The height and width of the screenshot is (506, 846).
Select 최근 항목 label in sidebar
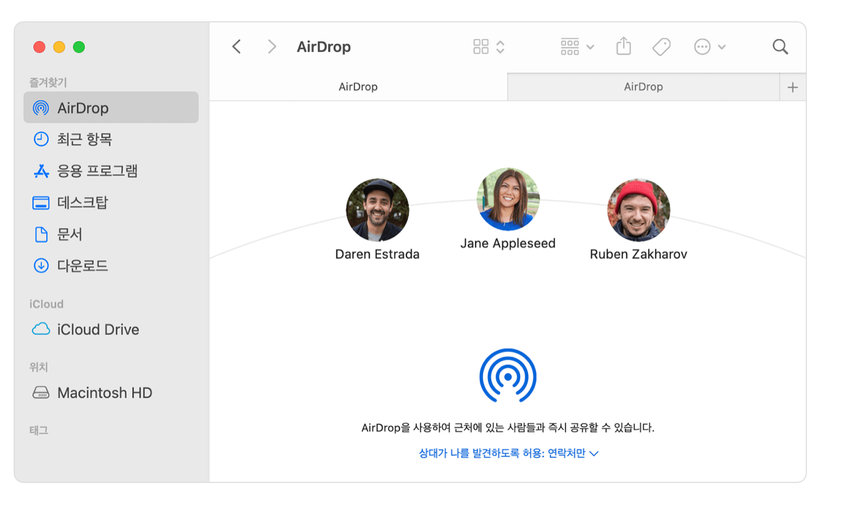pyautogui.click(x=85, y=140)
